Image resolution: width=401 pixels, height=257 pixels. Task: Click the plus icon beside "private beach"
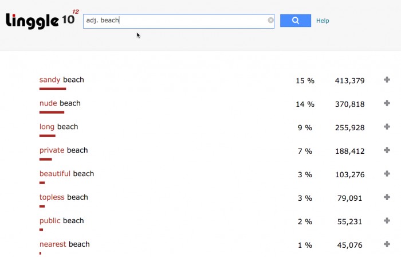pos(387,150)
